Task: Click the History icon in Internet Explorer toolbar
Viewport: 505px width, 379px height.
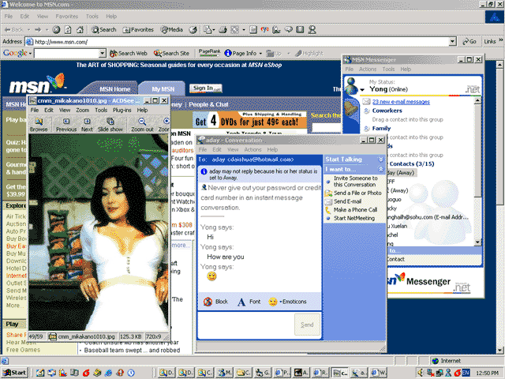Action: [193, 30]
